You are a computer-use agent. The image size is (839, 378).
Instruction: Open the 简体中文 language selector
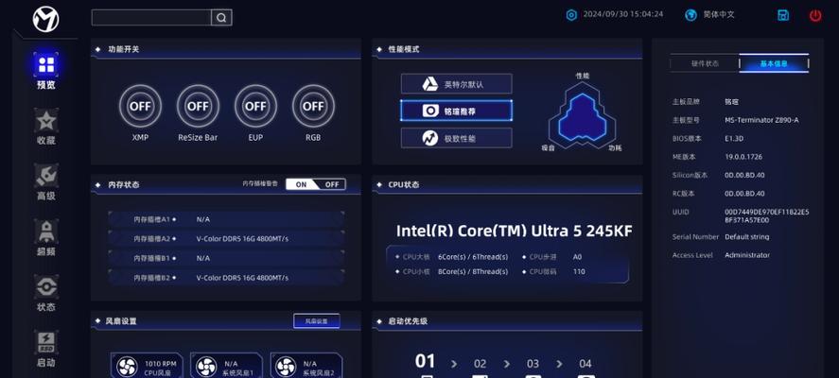(709, 14)
